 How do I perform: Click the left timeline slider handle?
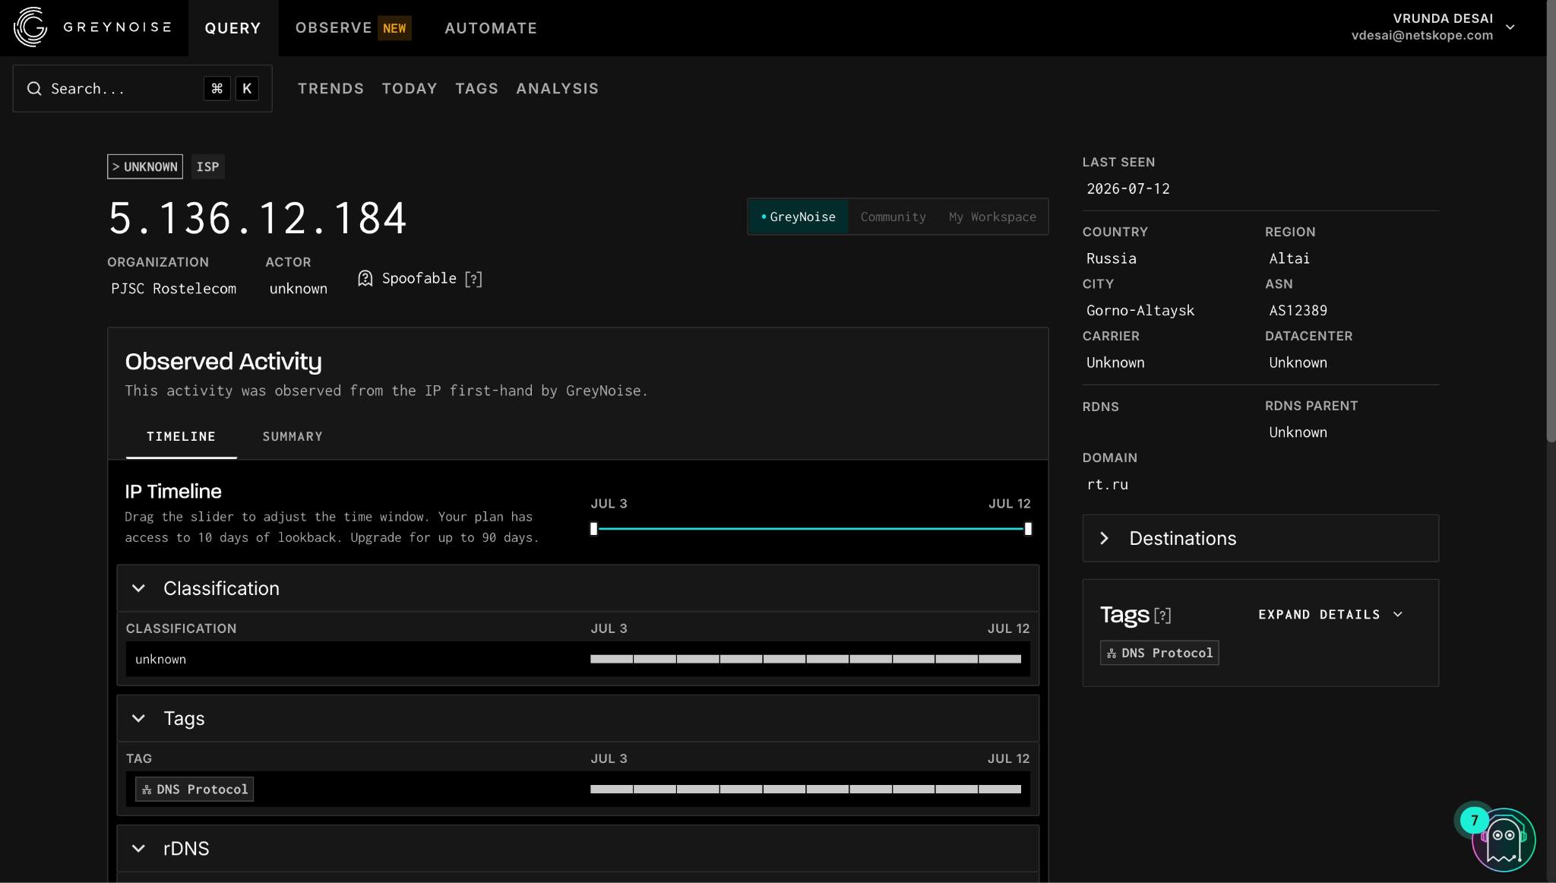pyautogui.click(x=594, y=529)
